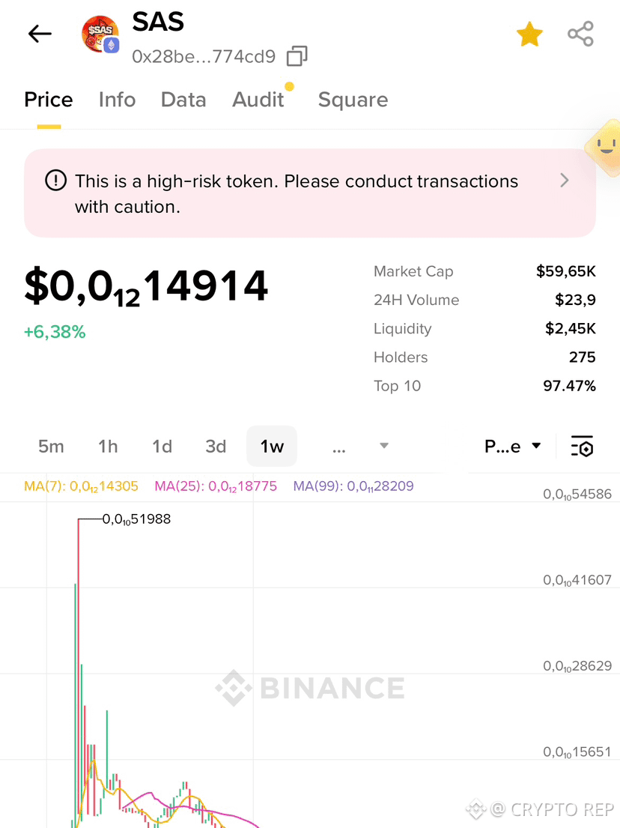Toggle the favorite star for SAS
The width and height of the screenshot is (620, 828).
click(529, 34)
